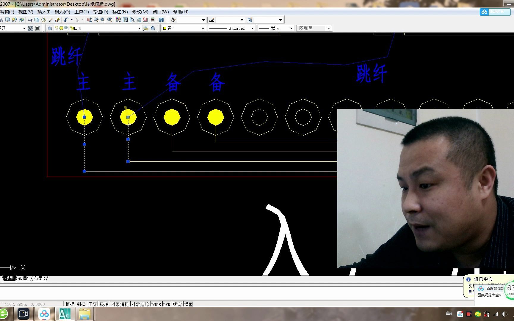Click the Text Style icon
The height and width of the screenshot is (321, 514).
click(173, 20)
